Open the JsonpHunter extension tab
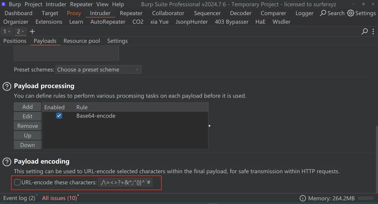Image resolution: width=378 pixels, height=204 pixels. point(192,22)
